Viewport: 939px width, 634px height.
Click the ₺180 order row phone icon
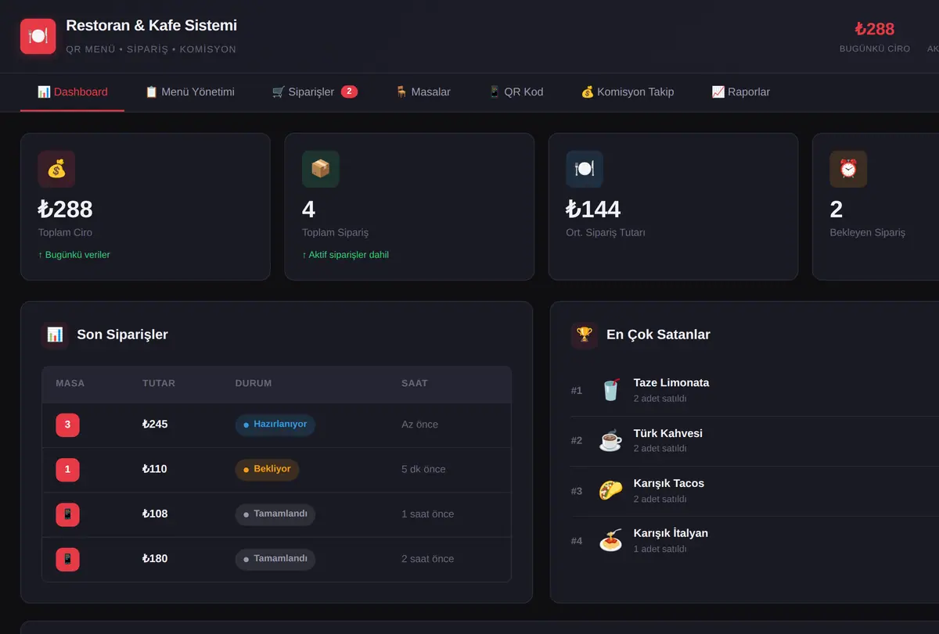click(x=67, y=559)
